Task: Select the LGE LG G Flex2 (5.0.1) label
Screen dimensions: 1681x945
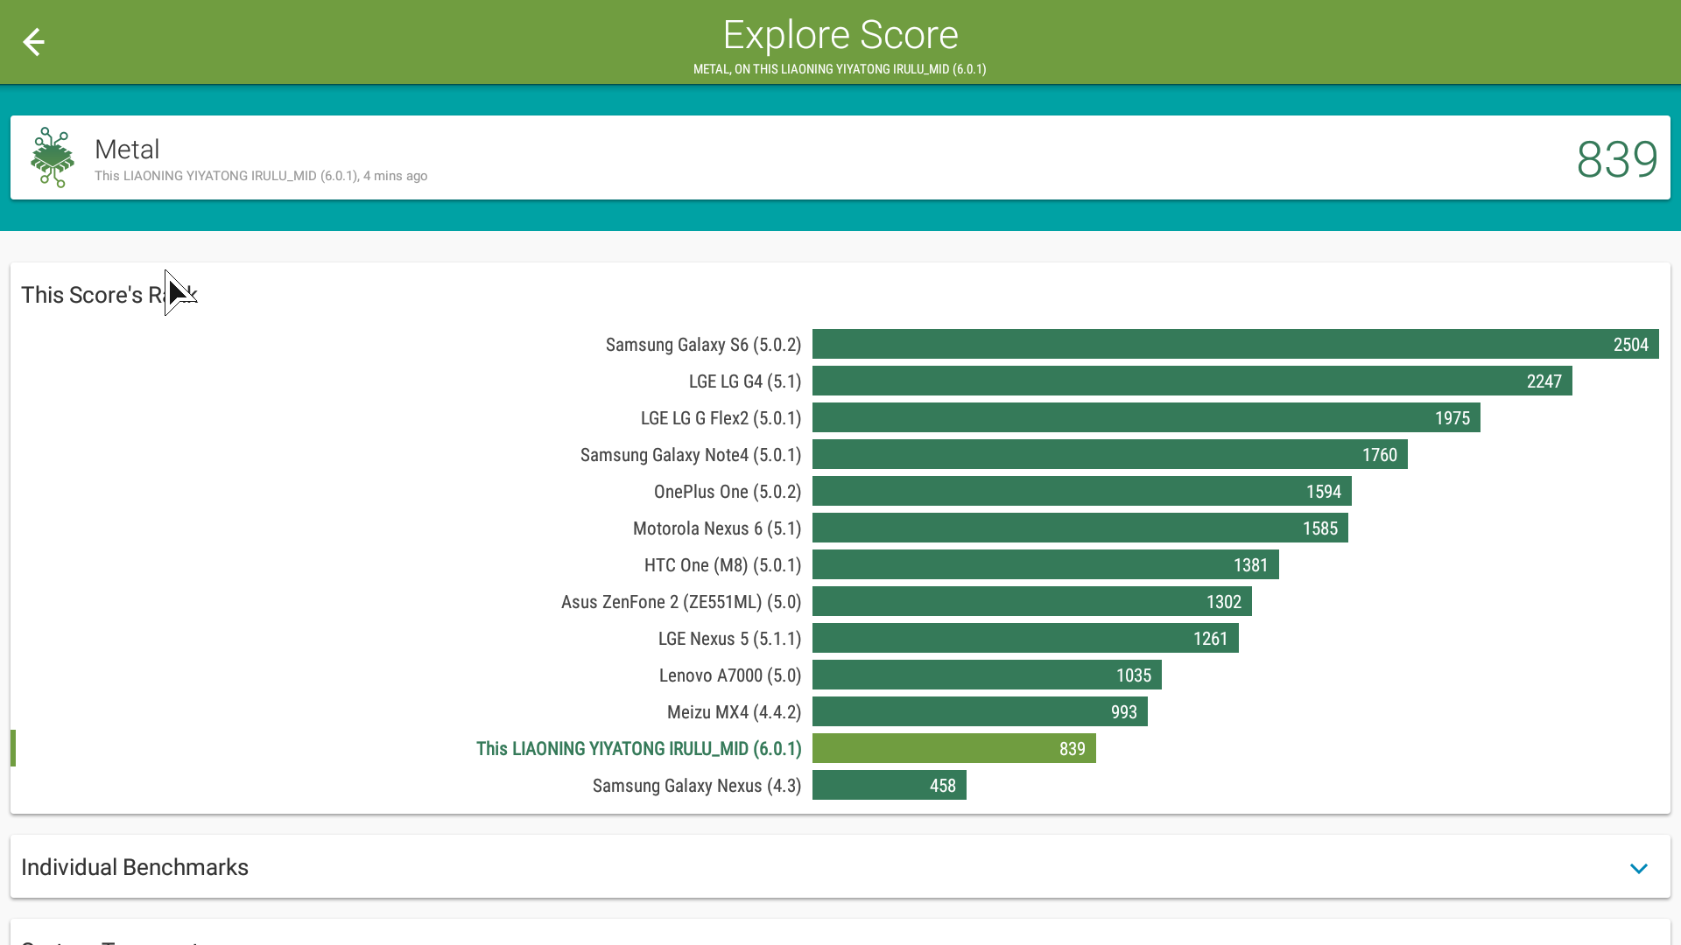Action: pyautogui.click(x=721, y=418)
